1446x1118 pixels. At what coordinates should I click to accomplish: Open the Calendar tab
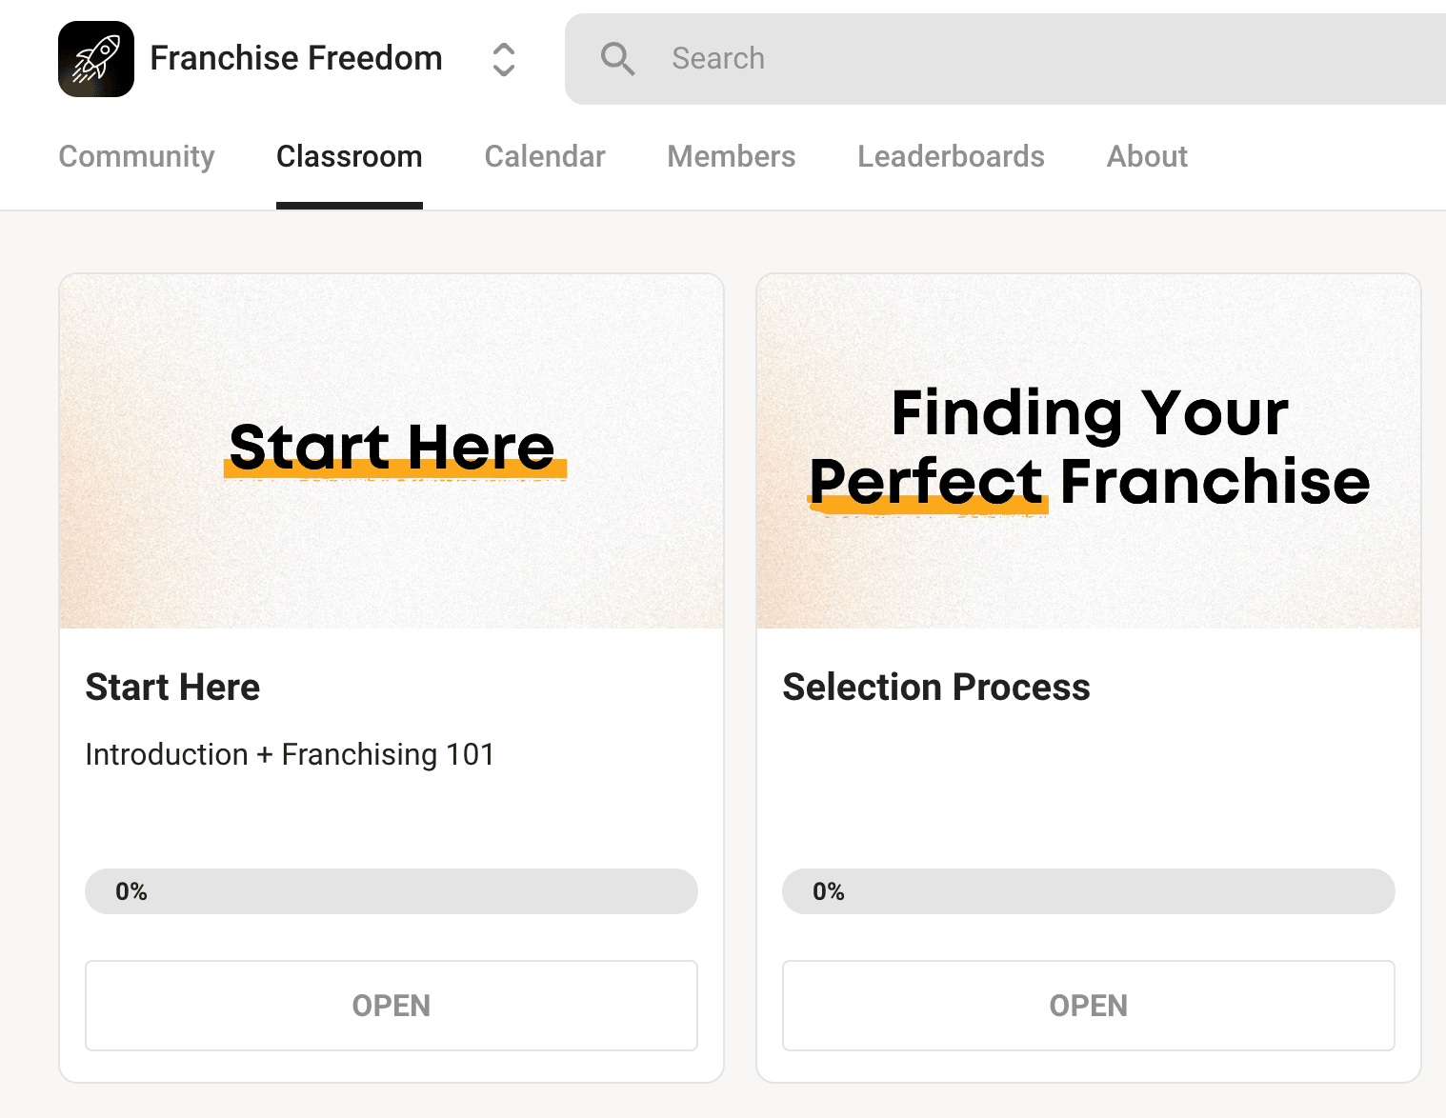tap(545, 156)
